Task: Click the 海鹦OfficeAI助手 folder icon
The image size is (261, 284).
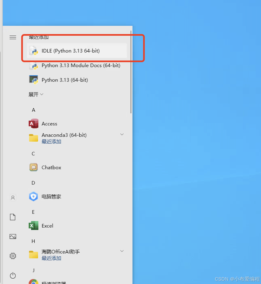Action: point(34,255)
